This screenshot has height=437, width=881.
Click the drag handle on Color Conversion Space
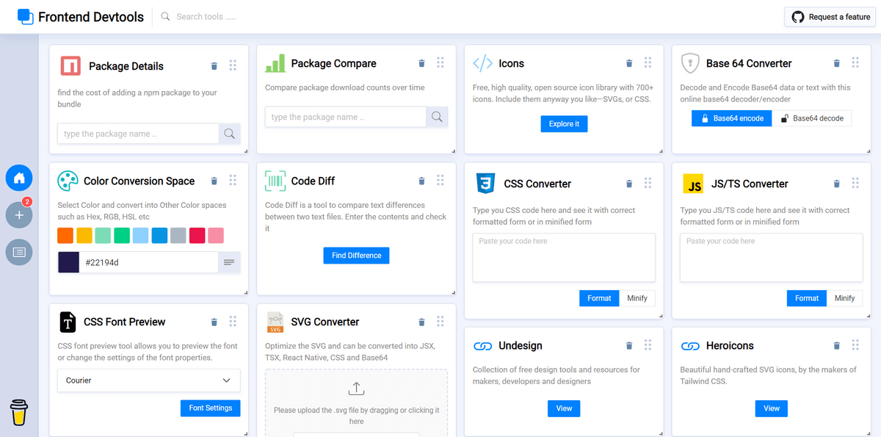[233, 181]
